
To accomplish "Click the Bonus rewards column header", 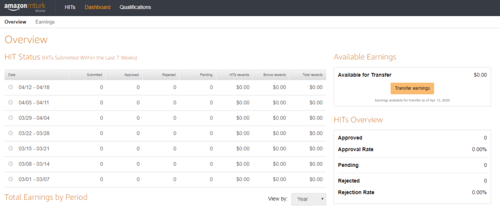I will [271, 75].
